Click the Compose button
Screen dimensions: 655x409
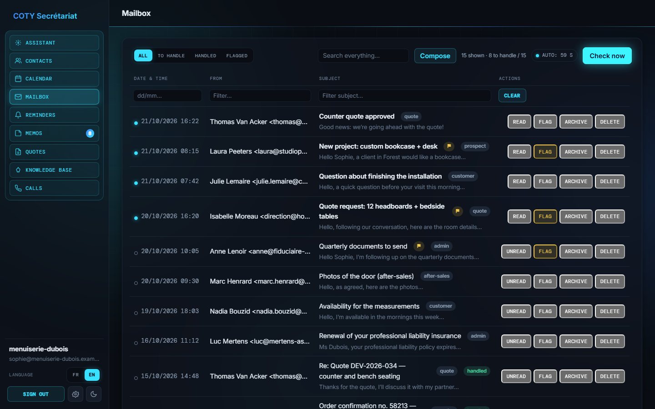tap(435, 55)
